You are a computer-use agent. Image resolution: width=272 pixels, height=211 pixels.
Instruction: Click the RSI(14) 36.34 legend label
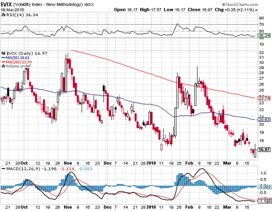(22, 15)
